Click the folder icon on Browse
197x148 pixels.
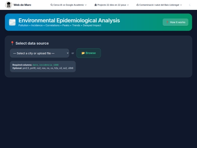click(83, 53)
